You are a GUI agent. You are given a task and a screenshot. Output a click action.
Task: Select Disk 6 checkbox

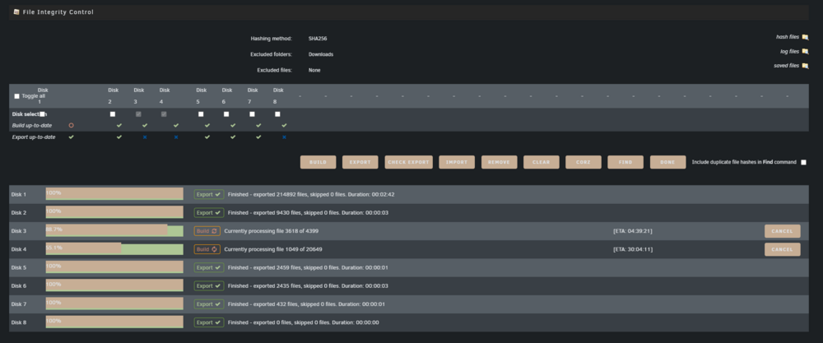point(226,114)
